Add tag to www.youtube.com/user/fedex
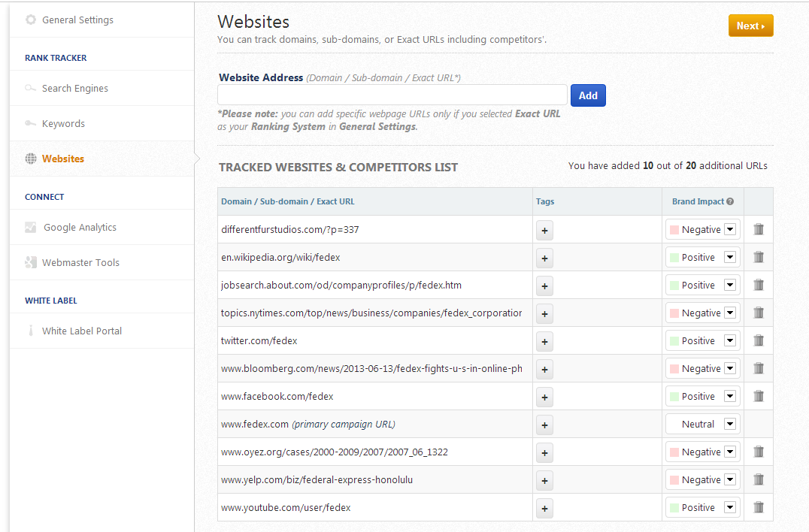The width and height of the screenshot is (809, 532). (545, 509)
